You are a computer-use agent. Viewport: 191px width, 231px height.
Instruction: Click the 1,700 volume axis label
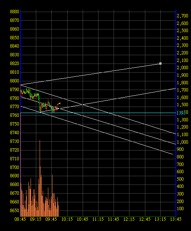click(x=182, y=90)
